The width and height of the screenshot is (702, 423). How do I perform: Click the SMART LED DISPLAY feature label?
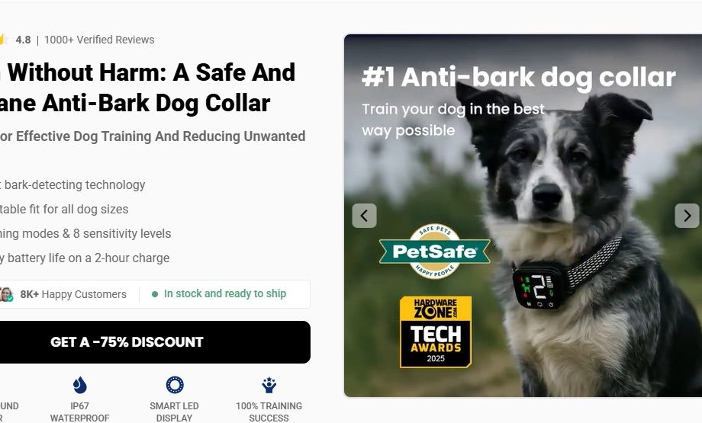pyautogui.click(x=174, y=412)
